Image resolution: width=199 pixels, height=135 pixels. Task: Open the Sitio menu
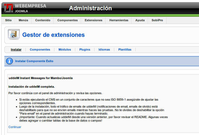click(8, 20)
